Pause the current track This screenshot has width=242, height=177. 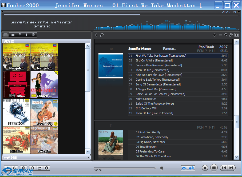pyautogui.click(x=214, y=168)
